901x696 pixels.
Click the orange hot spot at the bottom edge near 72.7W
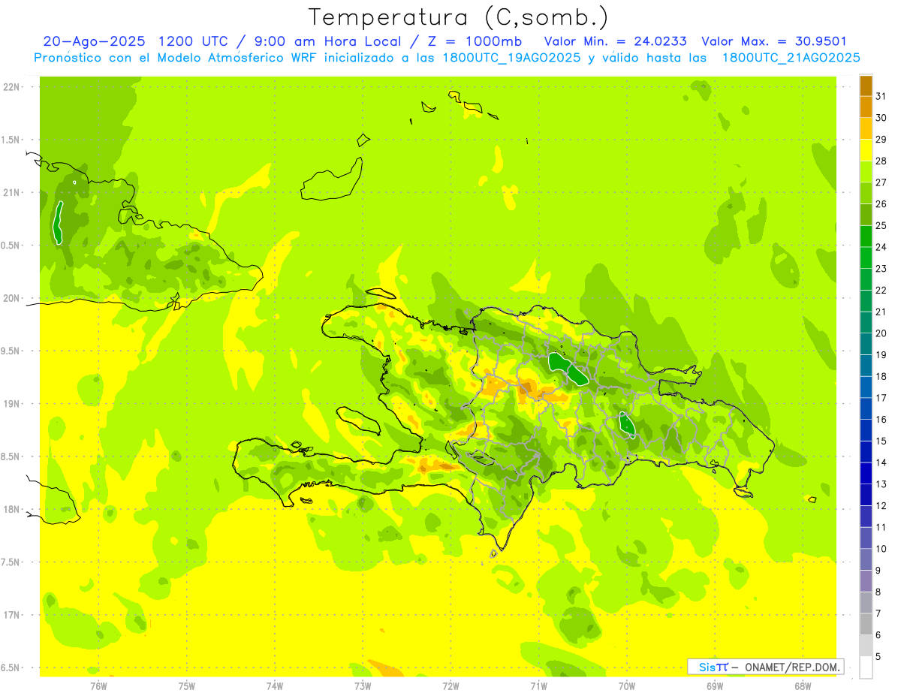click(x=388, y=668)
